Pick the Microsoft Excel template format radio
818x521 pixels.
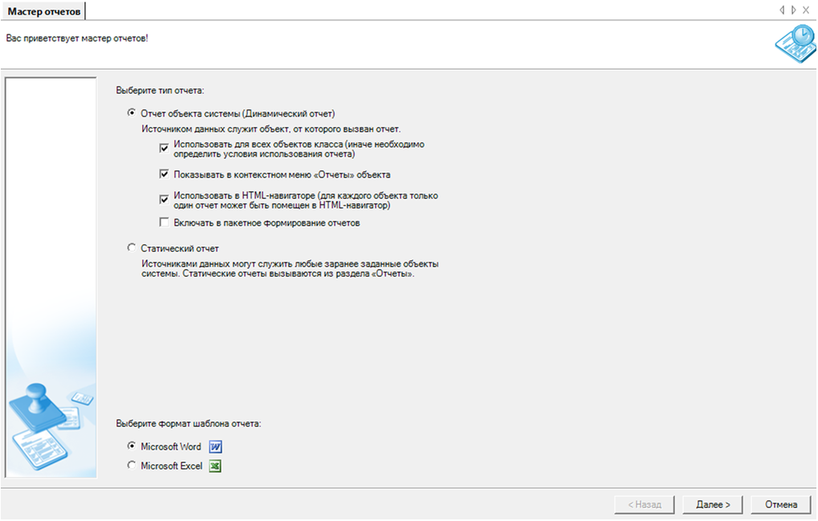click(x=132, y=466)
